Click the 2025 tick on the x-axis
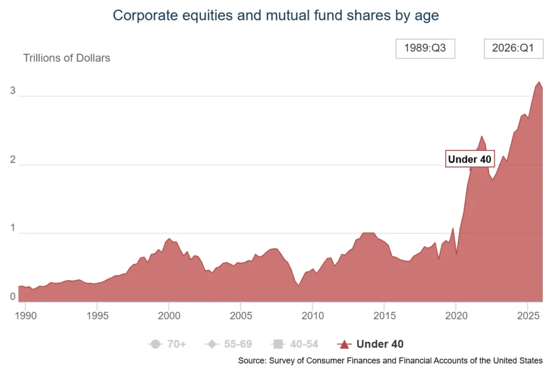552x368 pixels. pos(528,315)
